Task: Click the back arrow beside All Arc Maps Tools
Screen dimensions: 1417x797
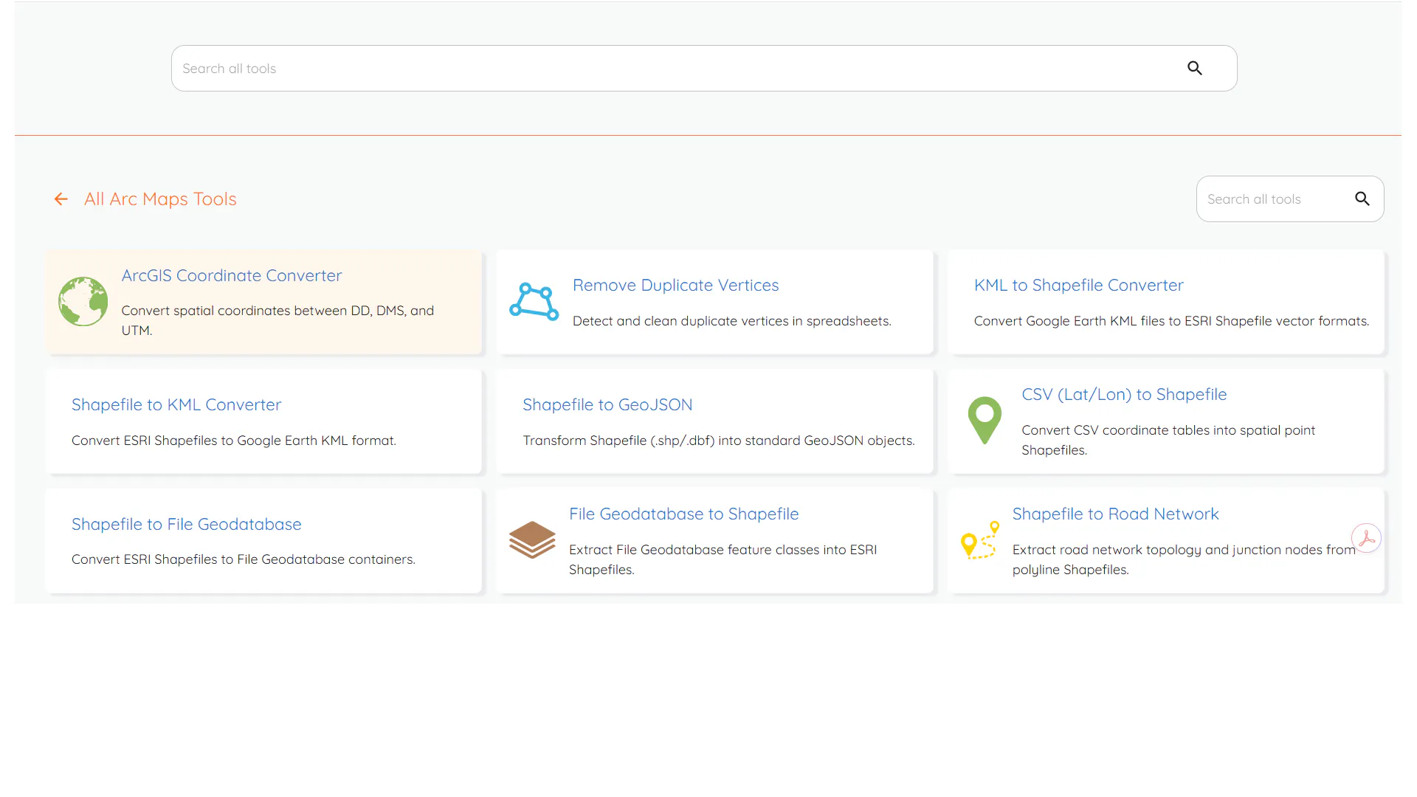Action: [x=61, y=199]
